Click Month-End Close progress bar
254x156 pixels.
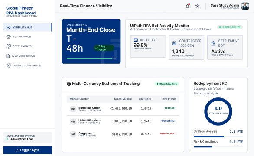91,58
